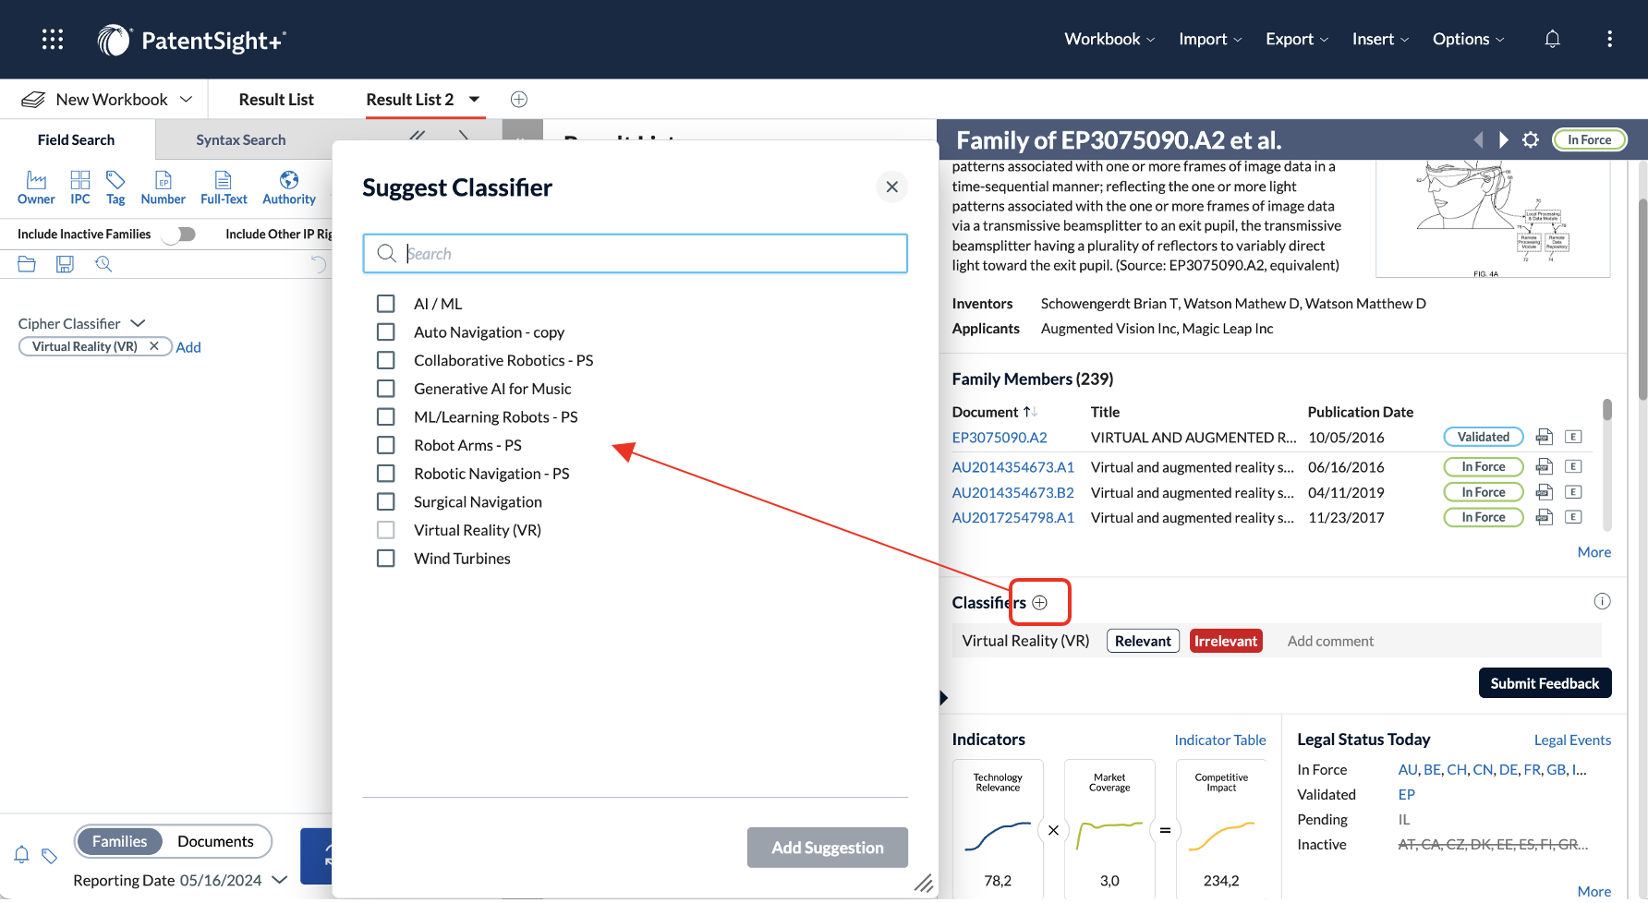1648x903 pixels.
Task: Select the Documents view toggle
Action: (x=215, y=841)
